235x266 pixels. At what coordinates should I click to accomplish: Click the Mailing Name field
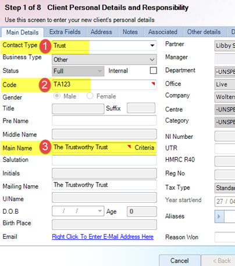104,185
